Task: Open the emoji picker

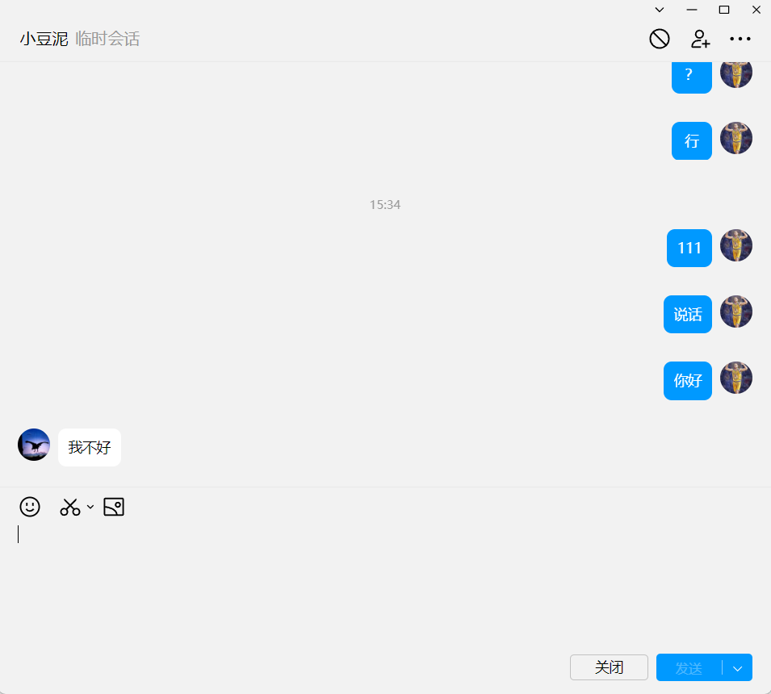Action: [30, 507]
